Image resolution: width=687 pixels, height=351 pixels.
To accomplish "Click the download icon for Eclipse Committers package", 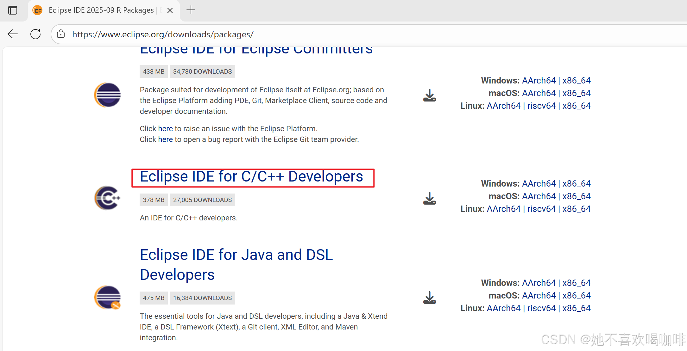I will (429, 95).
